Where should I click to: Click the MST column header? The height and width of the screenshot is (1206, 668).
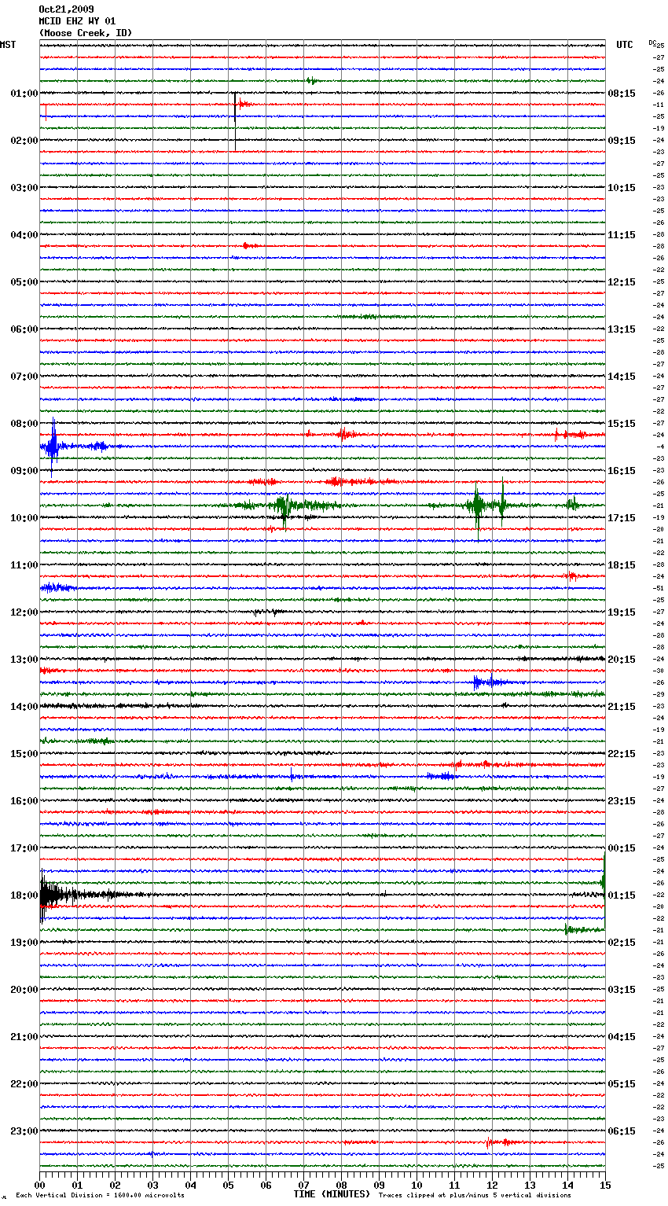8,45
